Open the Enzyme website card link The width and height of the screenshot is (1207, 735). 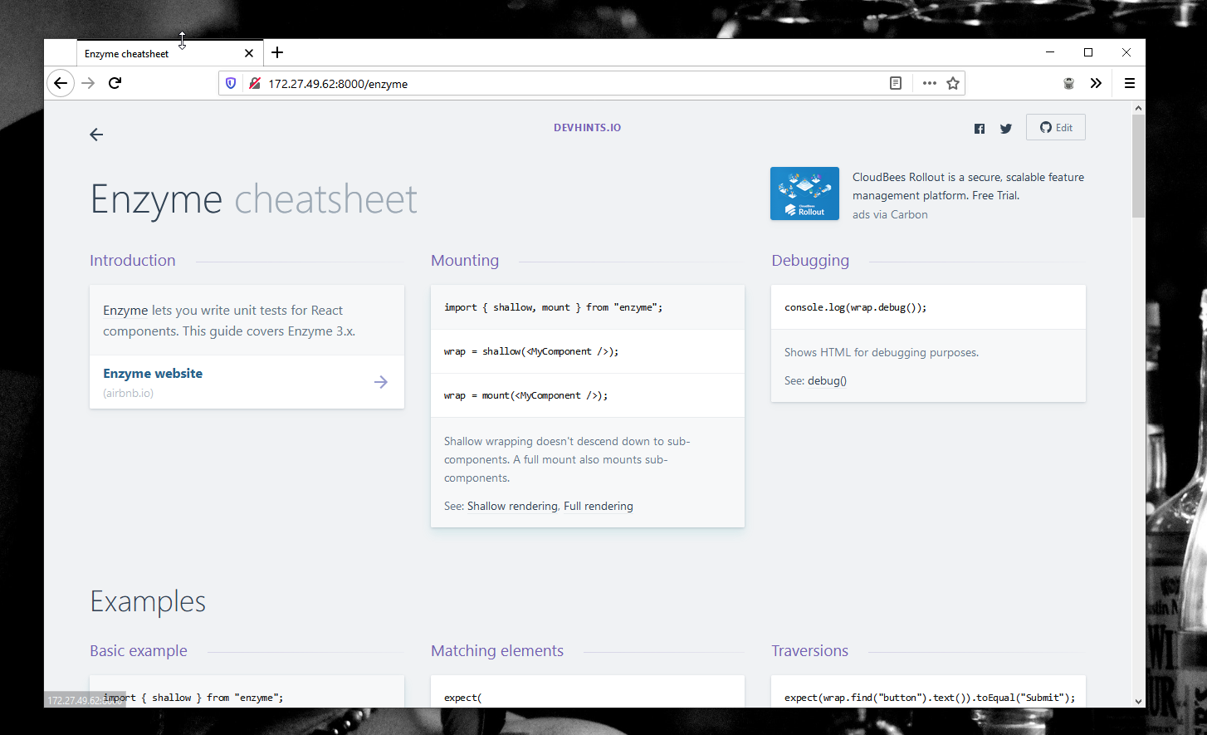[247, 382]
